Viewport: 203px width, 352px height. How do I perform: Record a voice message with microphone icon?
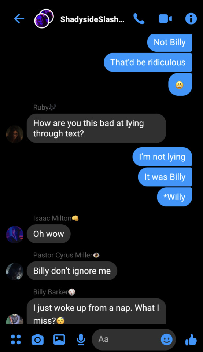pos(81,340)
